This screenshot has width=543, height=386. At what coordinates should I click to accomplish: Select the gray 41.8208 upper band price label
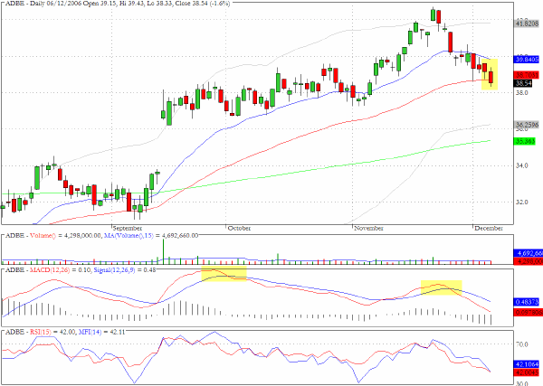coord(527,24)
